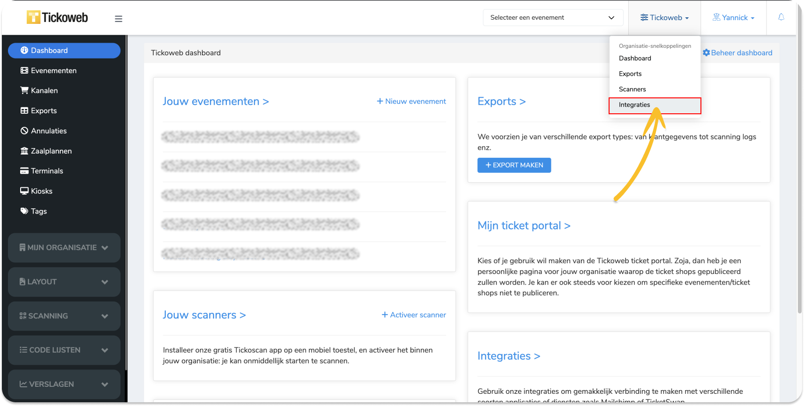This screenshot has width=804, height=406.
Task: Toggle the hamburger sidebar menu
Action: coord(119,19)
